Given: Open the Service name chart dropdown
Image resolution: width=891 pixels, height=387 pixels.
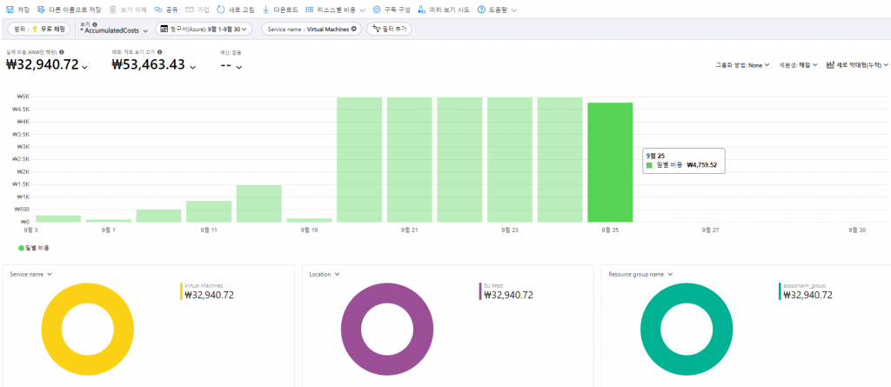Looking at the screenshot, I should pos(31,274).
